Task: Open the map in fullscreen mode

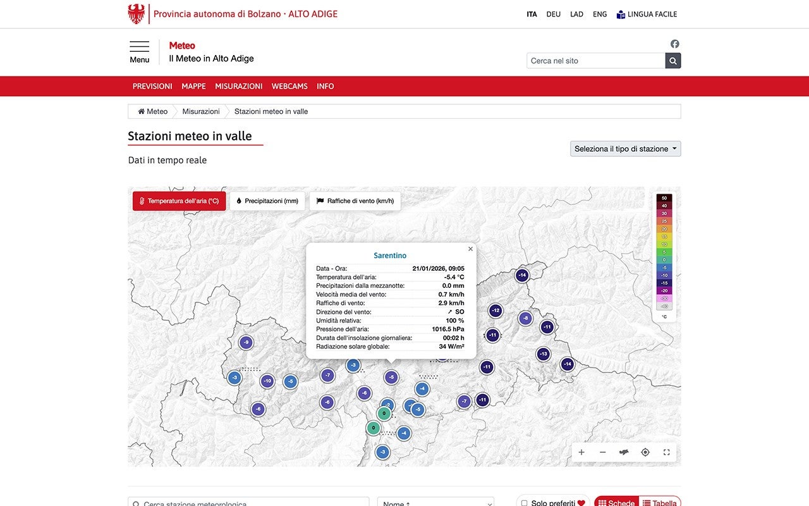Action: click(666, 452)
